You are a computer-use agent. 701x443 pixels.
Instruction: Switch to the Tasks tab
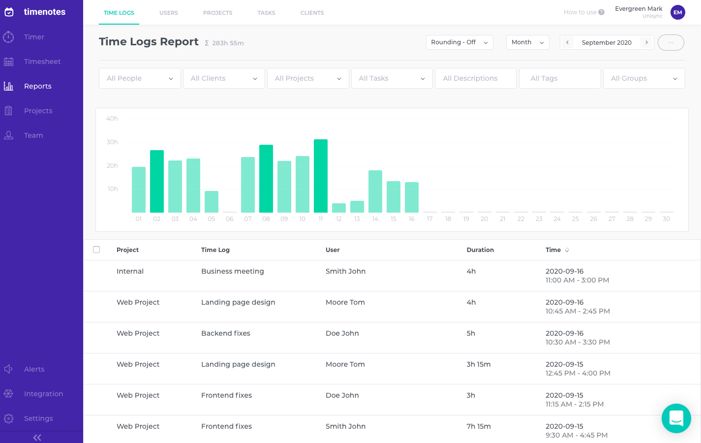click(266, 13)
